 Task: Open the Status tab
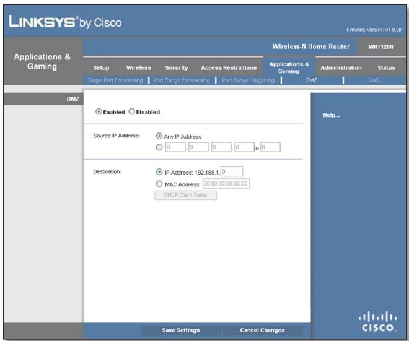tap(386, 67)
